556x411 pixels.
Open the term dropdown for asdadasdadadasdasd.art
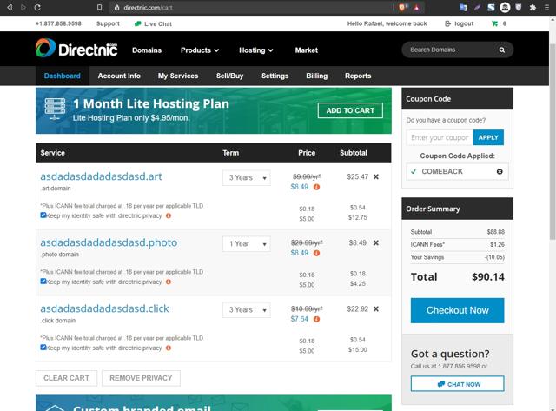point(247,177)
